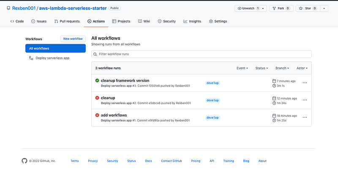This screenshot has width=338, height=171.
Task: Open the add workflows run
Action: click(114, 115)
